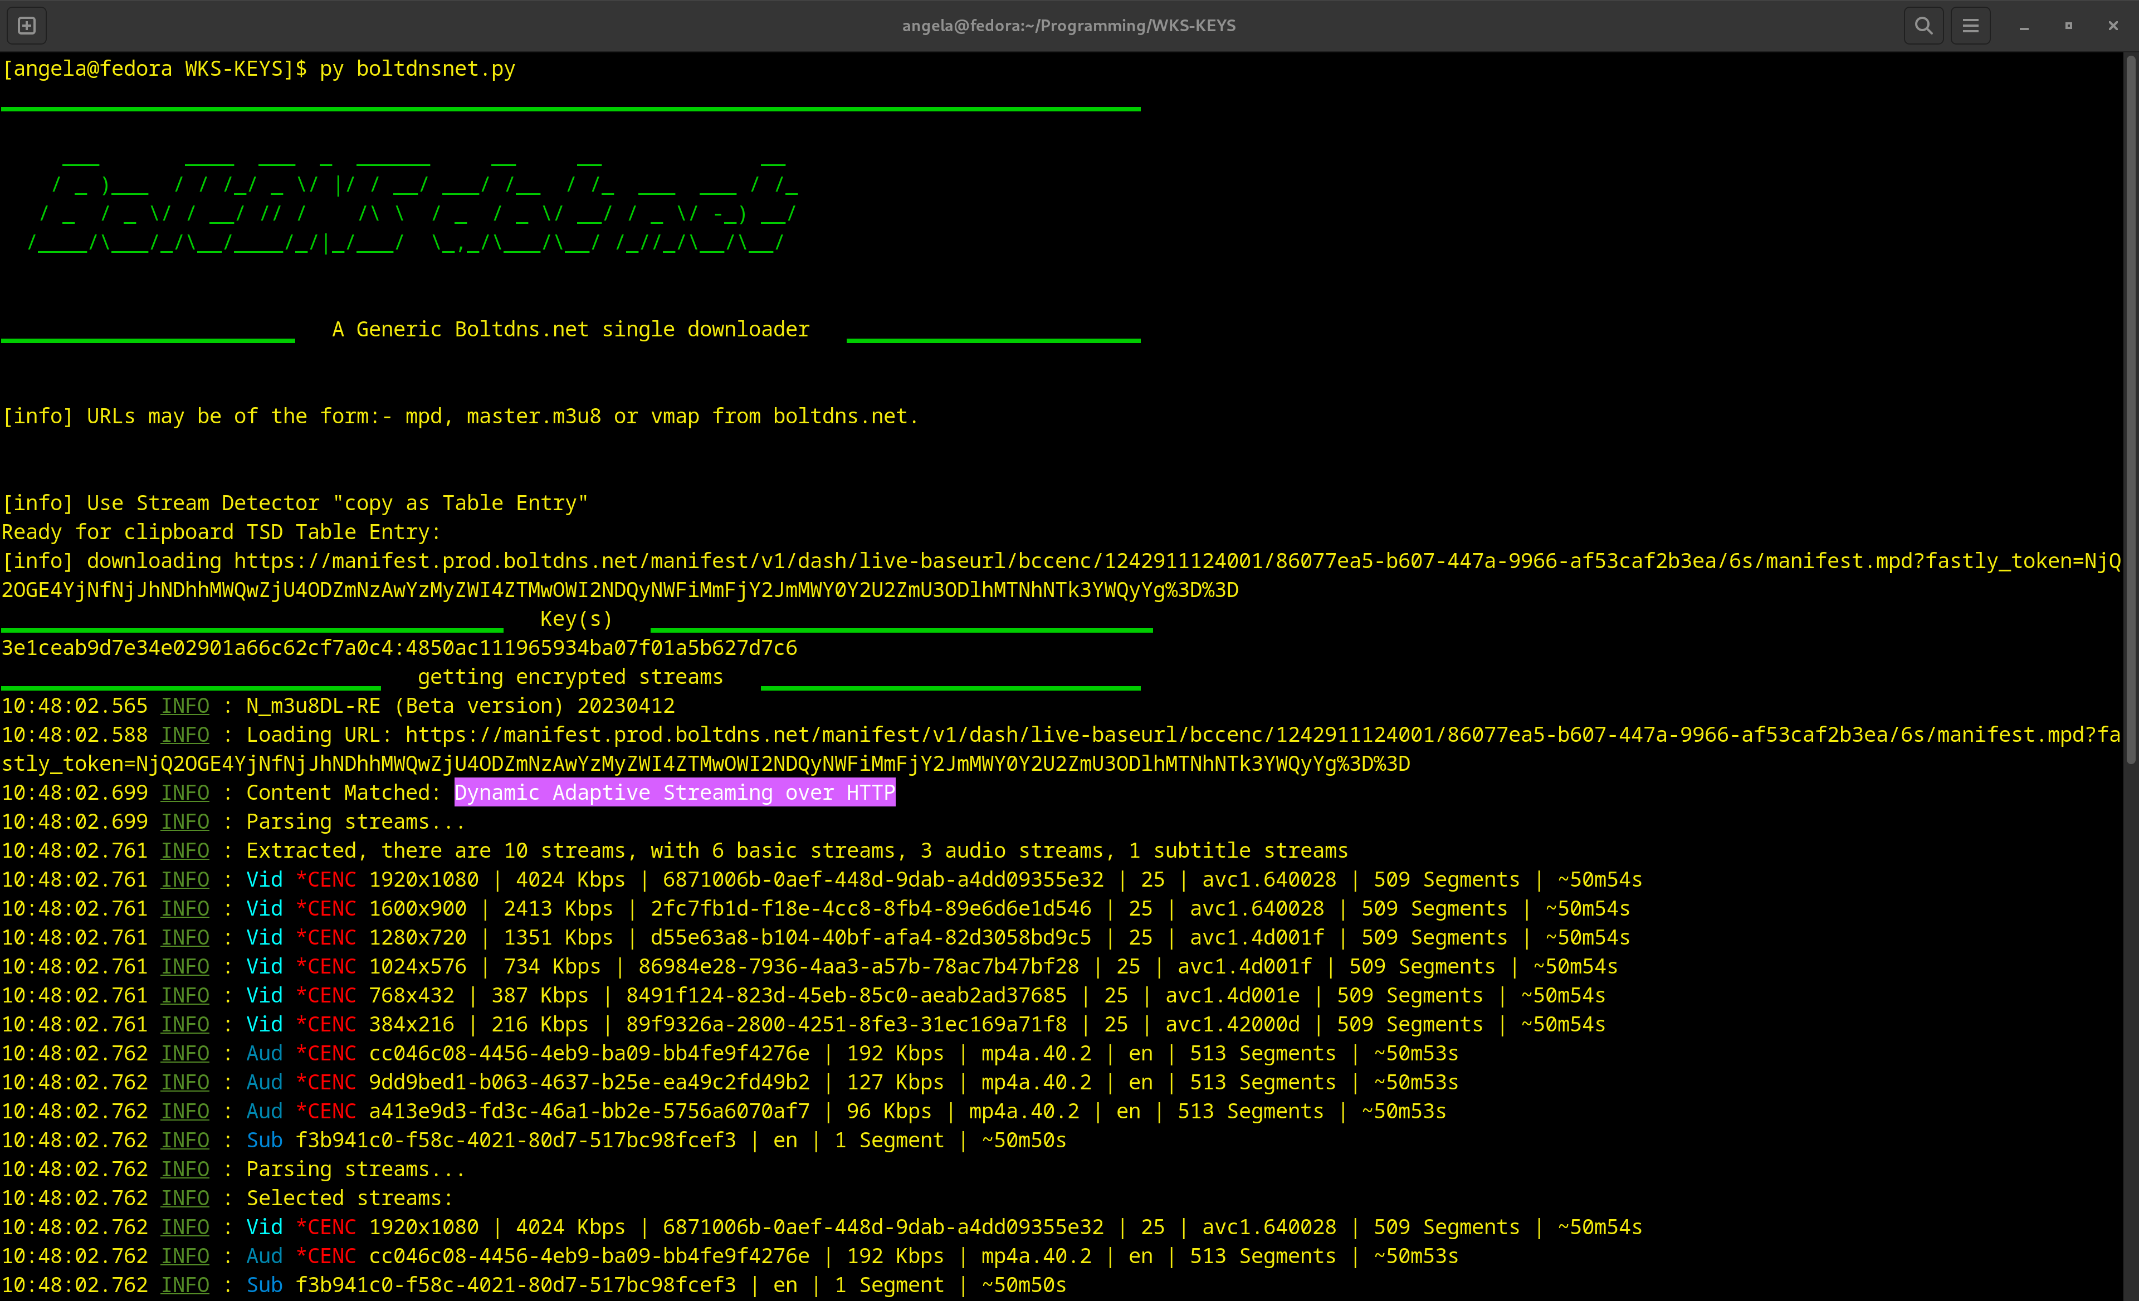The image size is (2139, 1301).
Task: Click the Generic Boltdns.net single downloader heading
Action: [570, 330]
